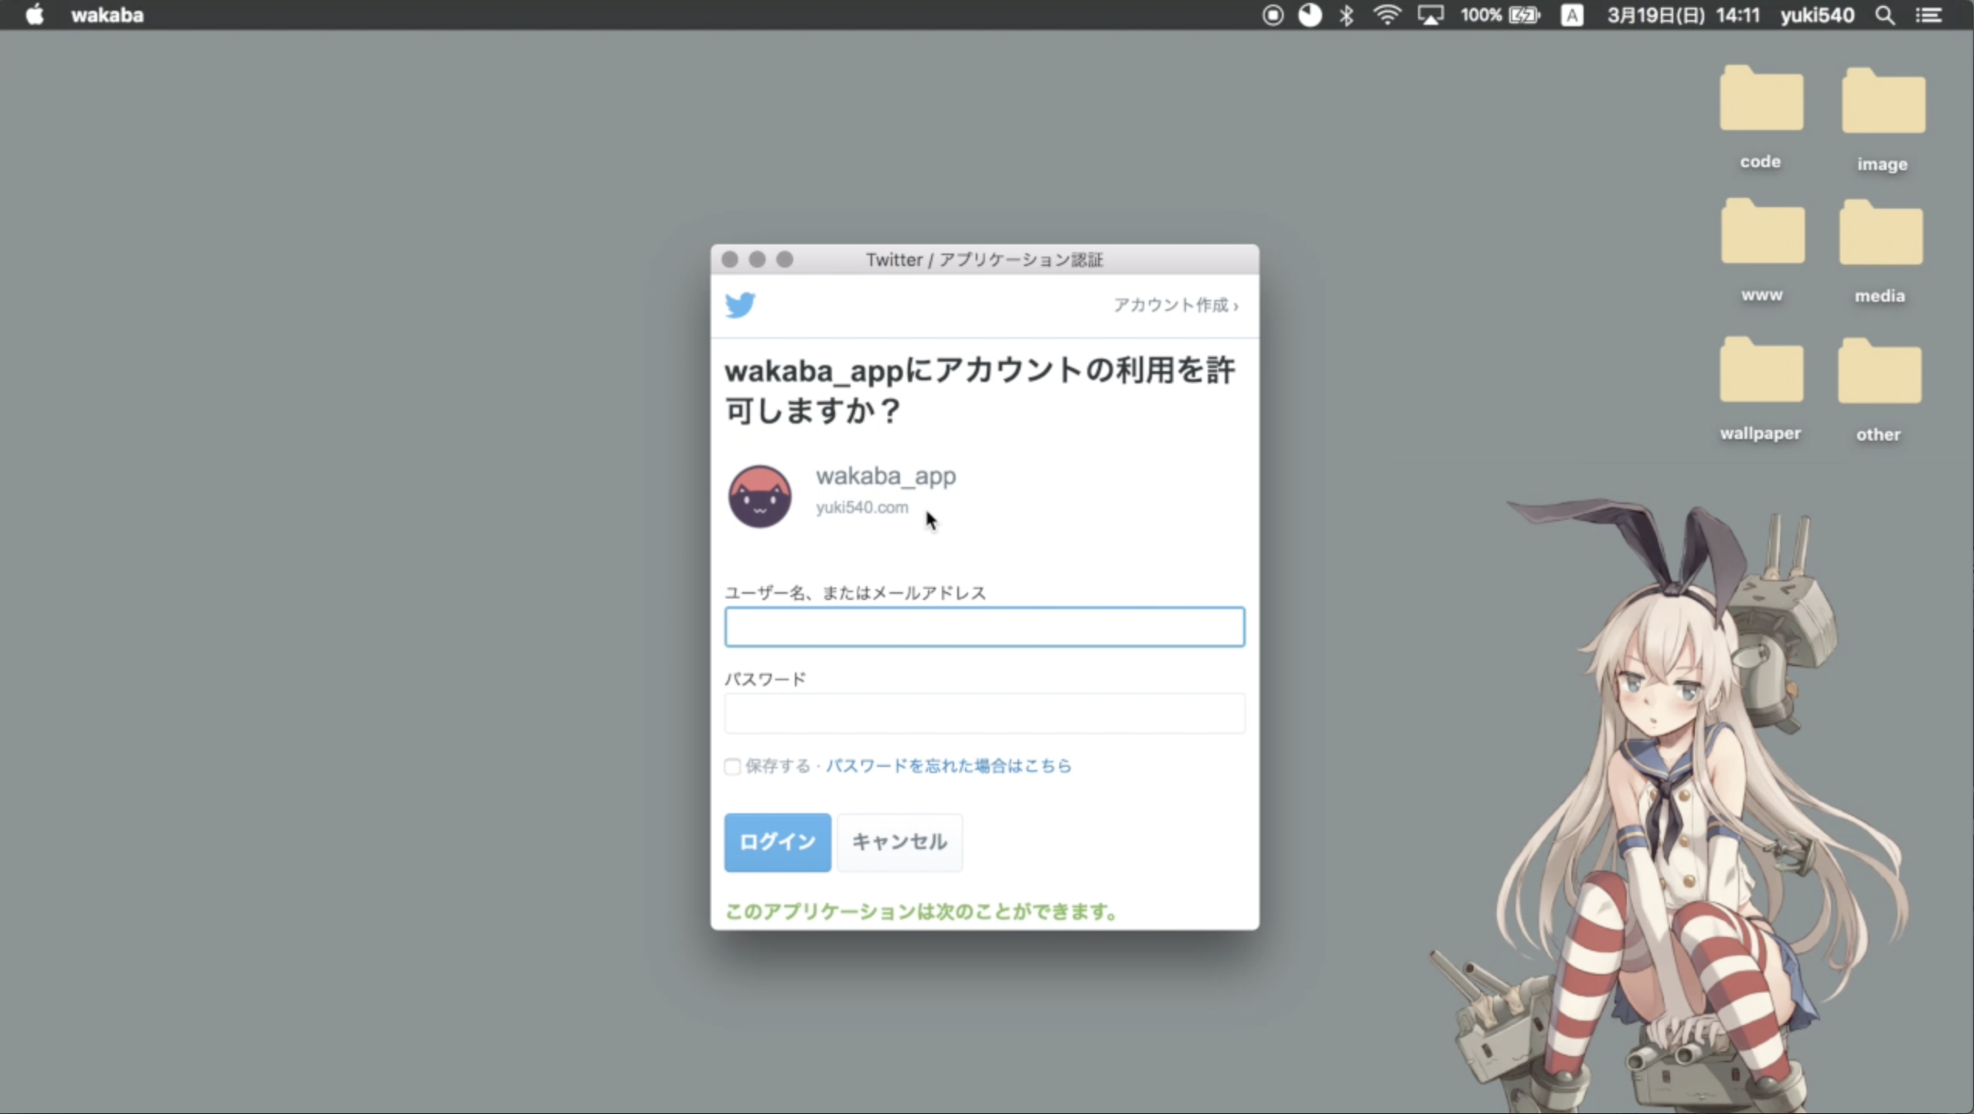Click the Twitter bird logo
Image resolution: width=1974 pixels, height=1114 pixels.
pos(740,305)
